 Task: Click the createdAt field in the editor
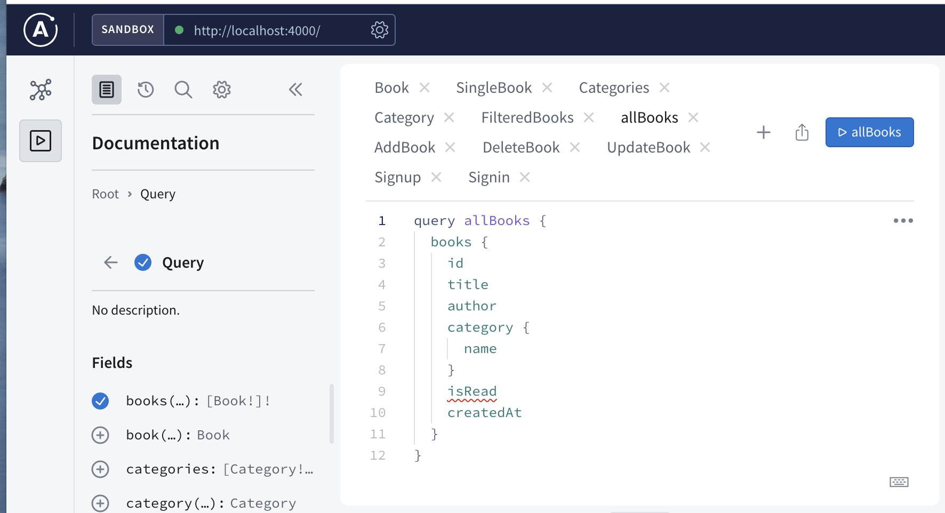(x=484, y=413)
